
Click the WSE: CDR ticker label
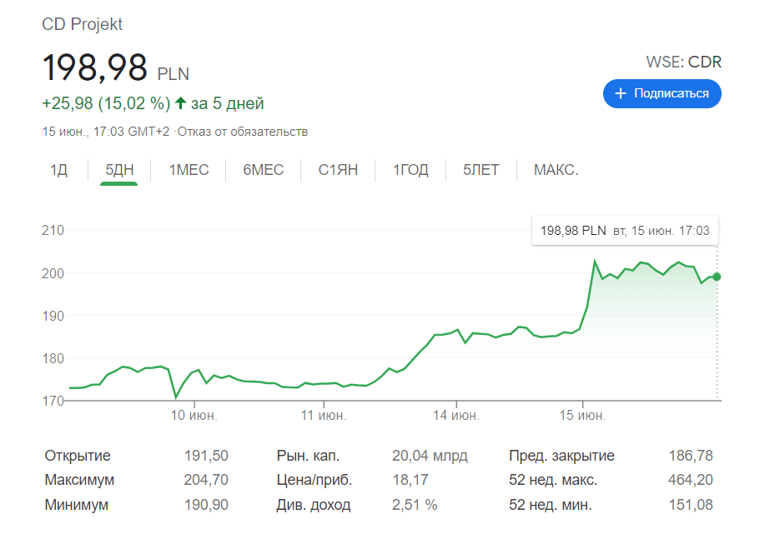tap(683, 62)
